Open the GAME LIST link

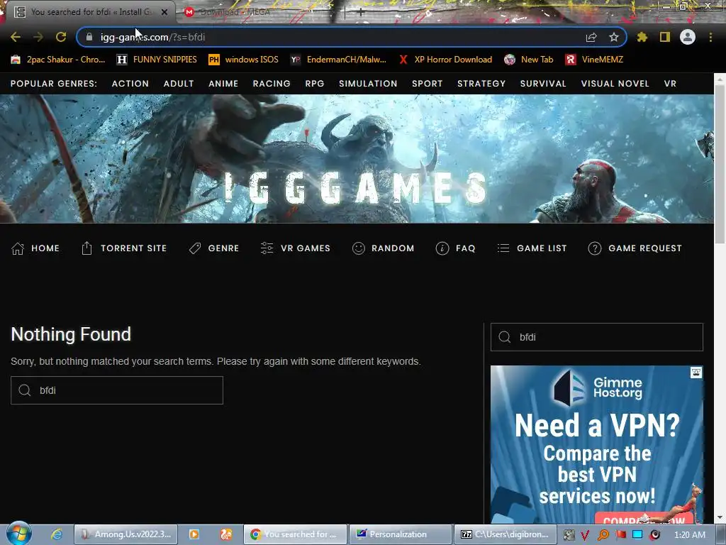point(542,248)
